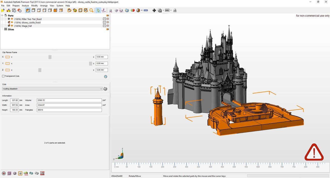Open the measuring ruler tool
The image size is (330, 178).
146,10
